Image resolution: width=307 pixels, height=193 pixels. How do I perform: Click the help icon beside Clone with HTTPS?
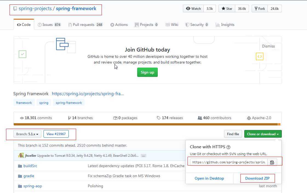(x=228, y=147)
